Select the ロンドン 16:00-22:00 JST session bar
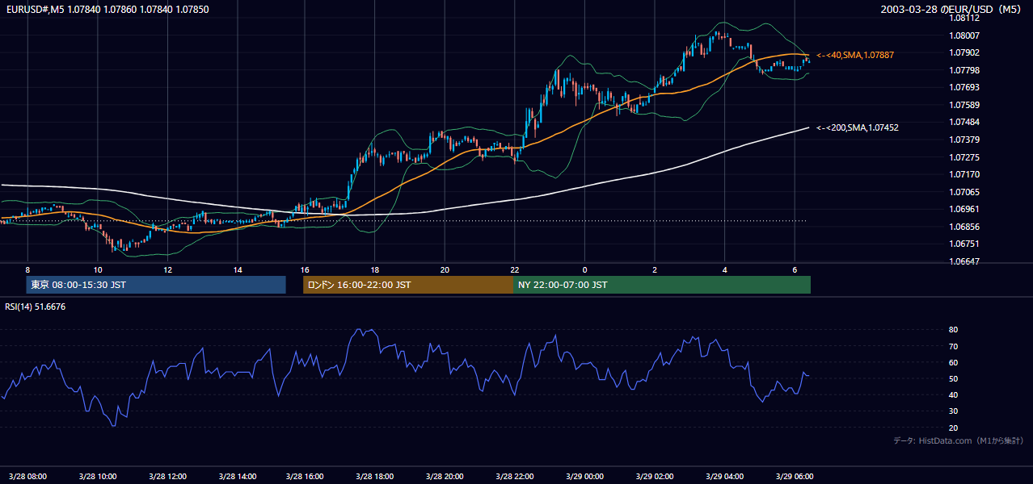 [x=408, y=285]
